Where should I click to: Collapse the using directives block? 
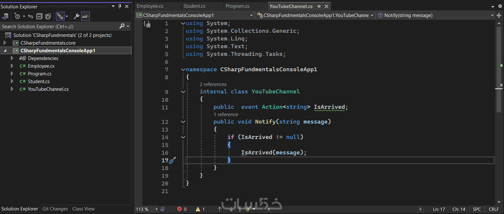pos(183,23)
